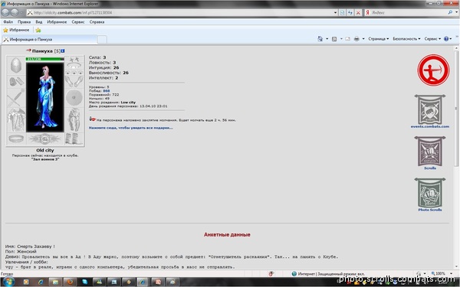460x287 pixels.
Task: Click the Яндекс search input field
Action: coord(409,12)
